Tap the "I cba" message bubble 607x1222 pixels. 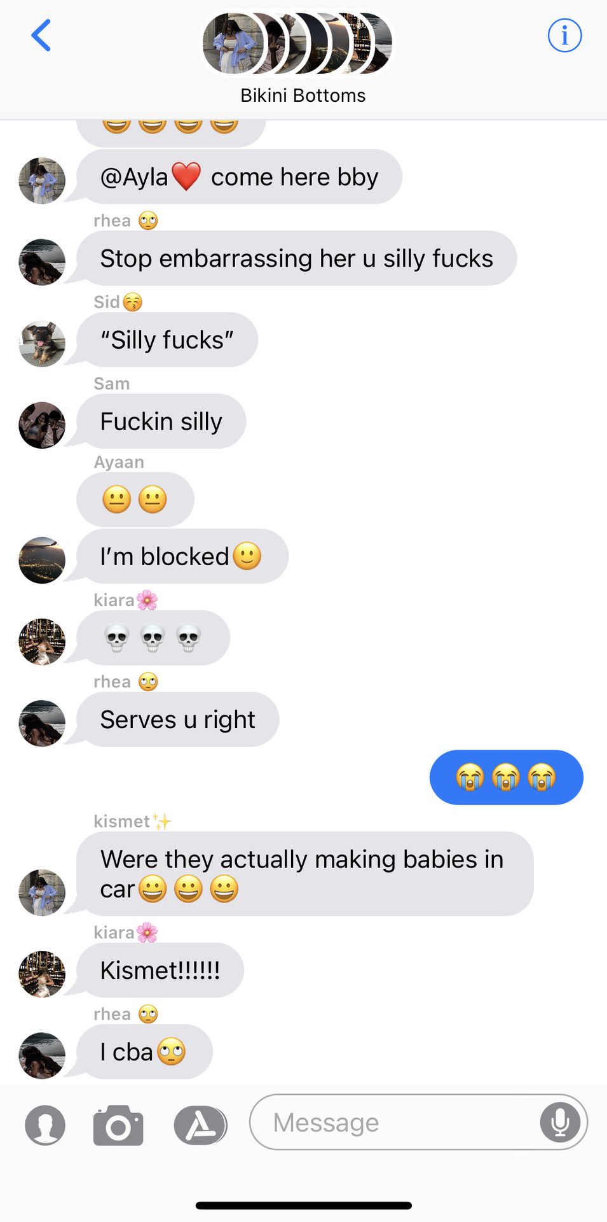145,1051
